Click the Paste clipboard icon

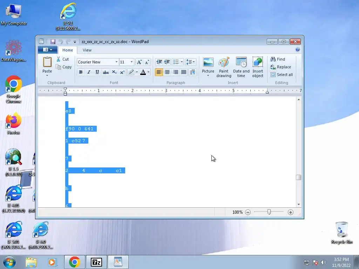(x=47, y=62)
